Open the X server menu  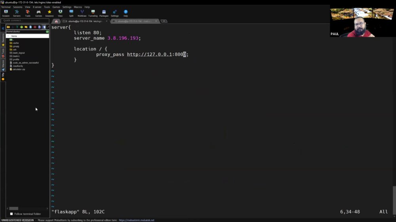(x=37, y=7)
